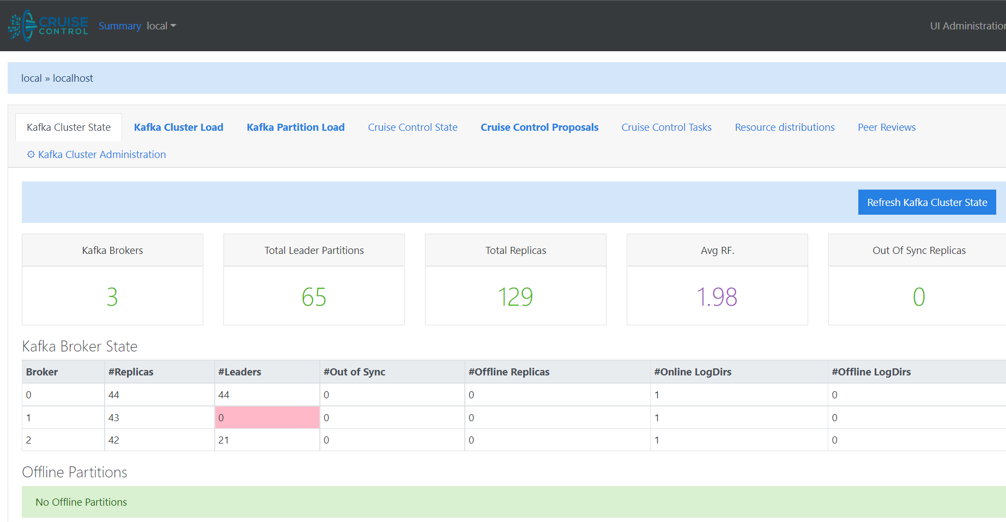Click Refresh Kafka Cluster State button
This screenshot has height=522, width=1006.
(x=927, y=202)
